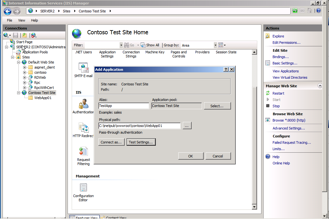Click the Show All icon in filter bar
329x219 pixels.
click(x=143, y=45)
